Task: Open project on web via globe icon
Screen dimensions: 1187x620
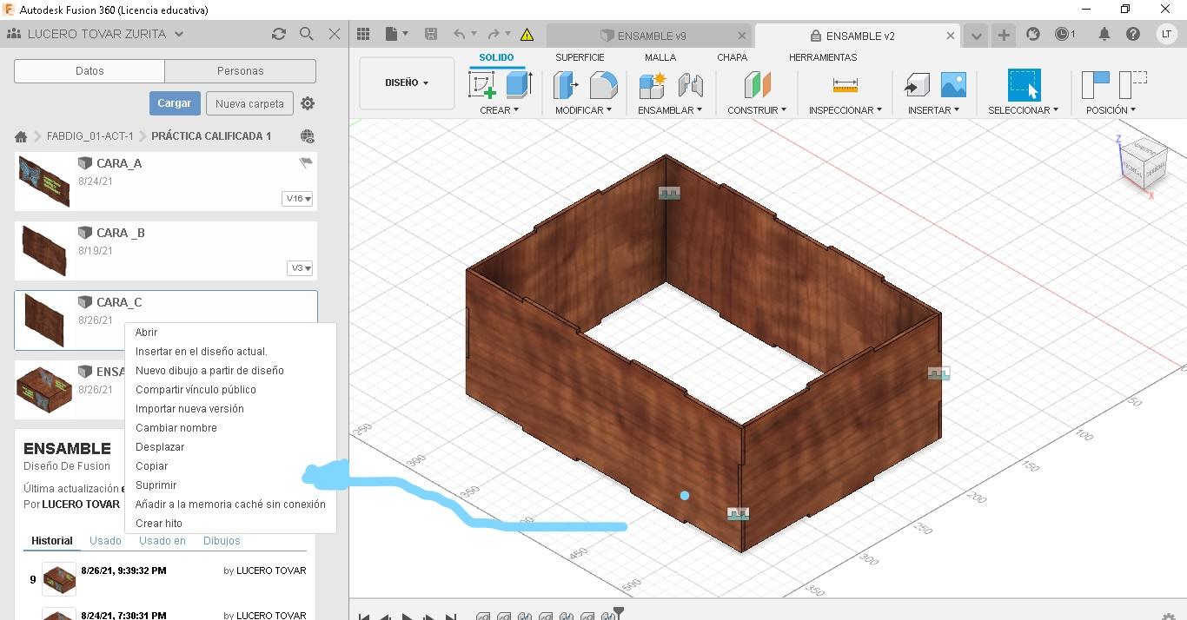Action: click(x=307, y=136)
